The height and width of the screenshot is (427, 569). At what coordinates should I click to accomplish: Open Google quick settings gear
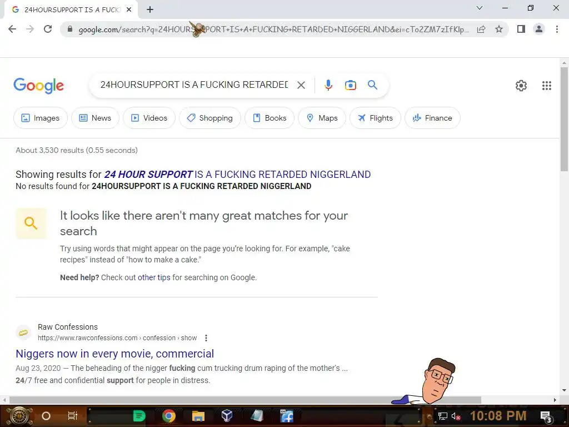tap(521, 86)
